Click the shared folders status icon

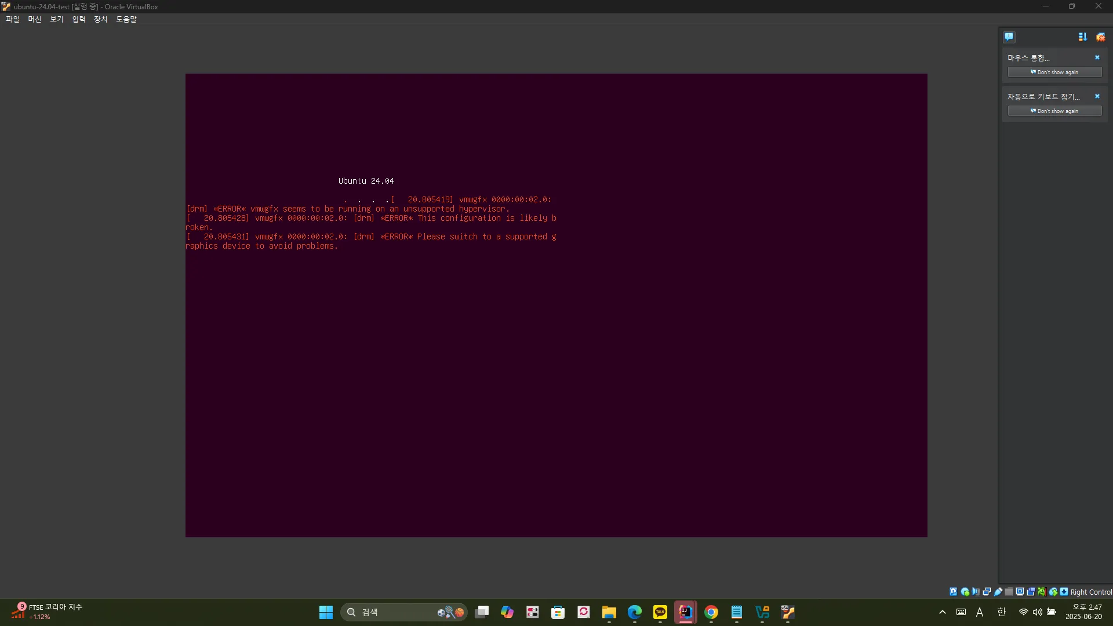(1009, 592)
